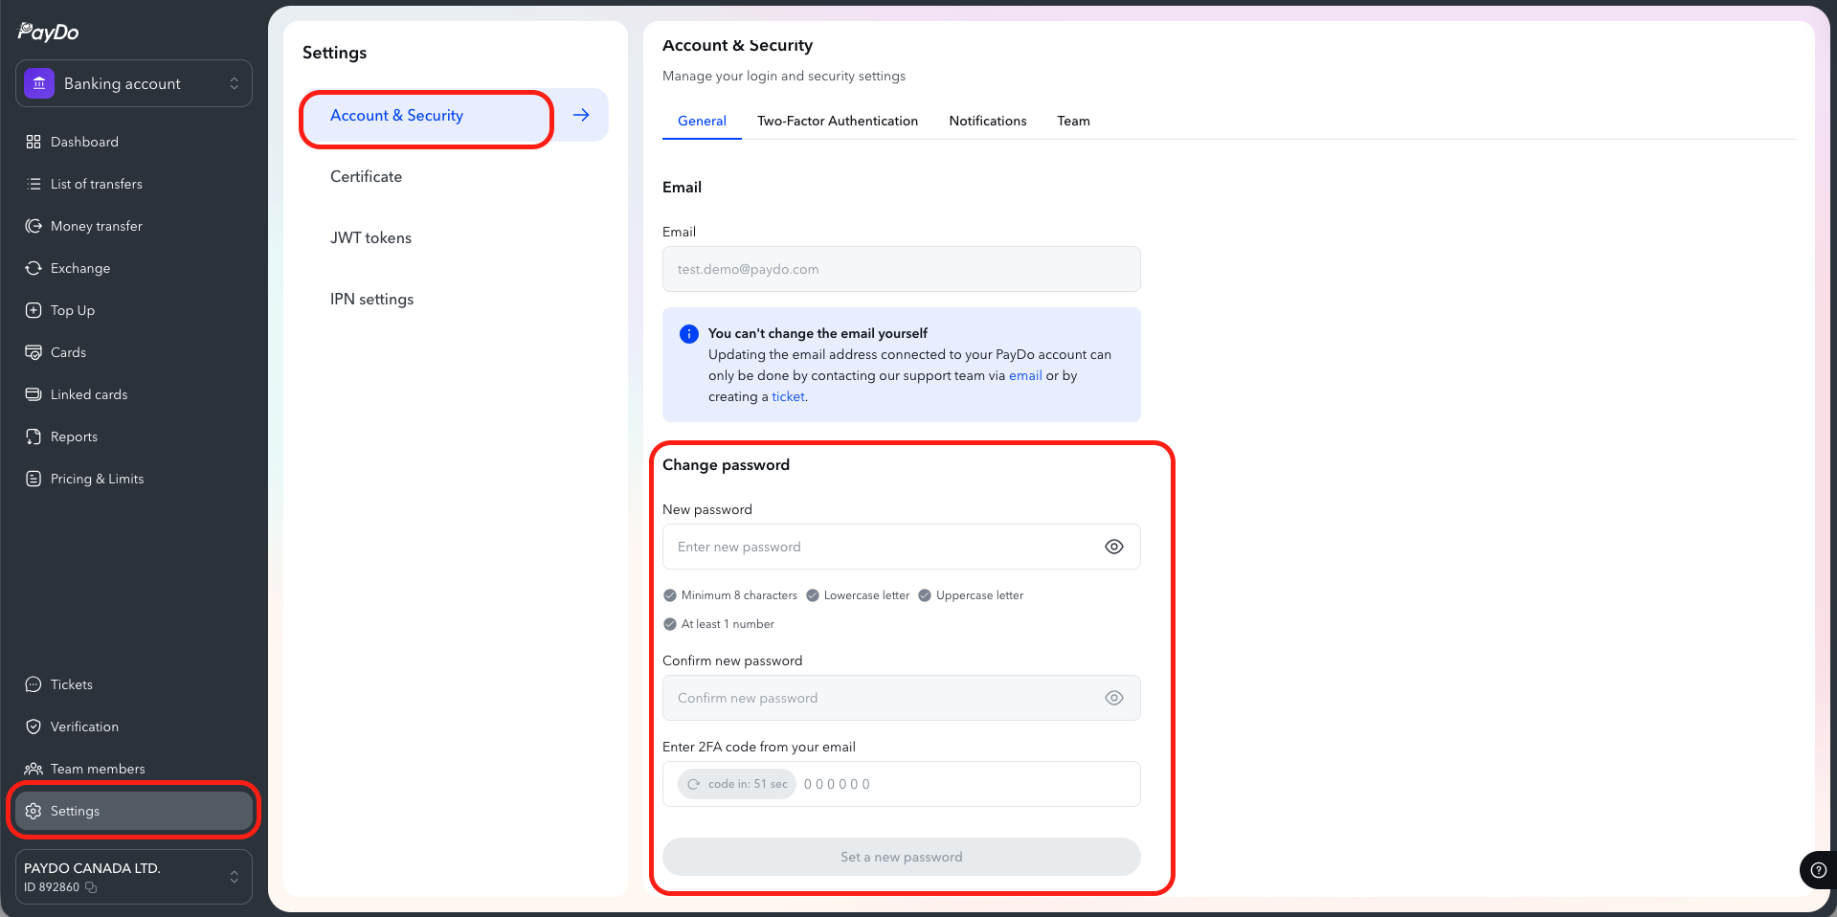The height and width of the screenshot is (917, 1837).
Task: Open the Two-Factor Authentication tab
Action: coord(838,121)
